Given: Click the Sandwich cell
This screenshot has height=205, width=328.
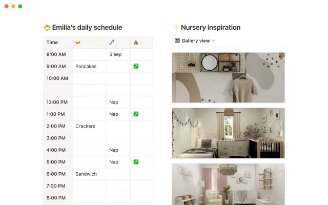Looking at the screenshot, I should coord(89,174).
